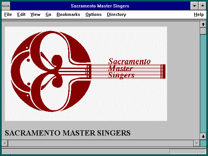Open the File menu
The image size is (208, 156).
tap(8, 14)
